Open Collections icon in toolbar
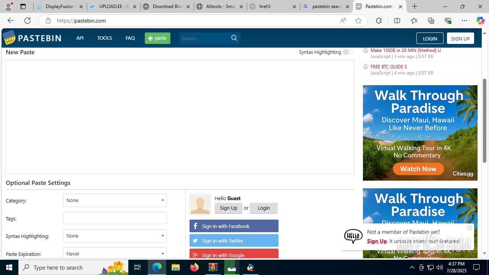 click(431, 21)
